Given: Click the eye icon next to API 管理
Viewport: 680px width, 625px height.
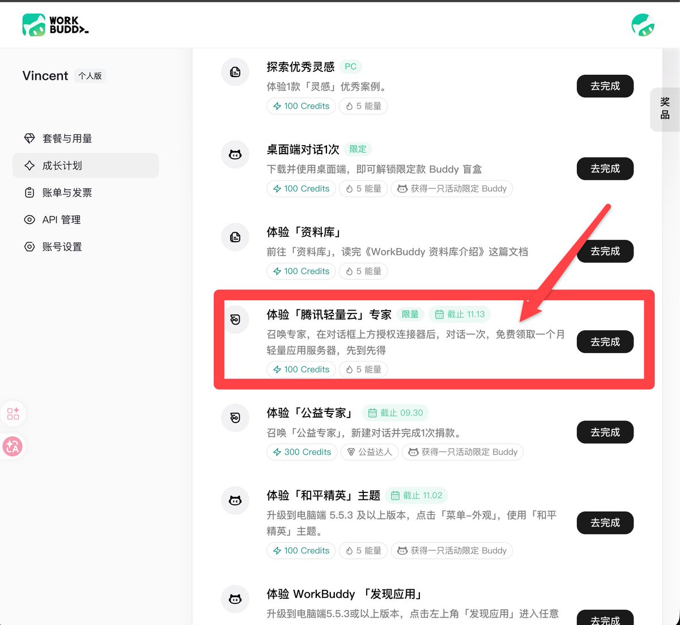Looking at the screenshot, I should 29,219.
